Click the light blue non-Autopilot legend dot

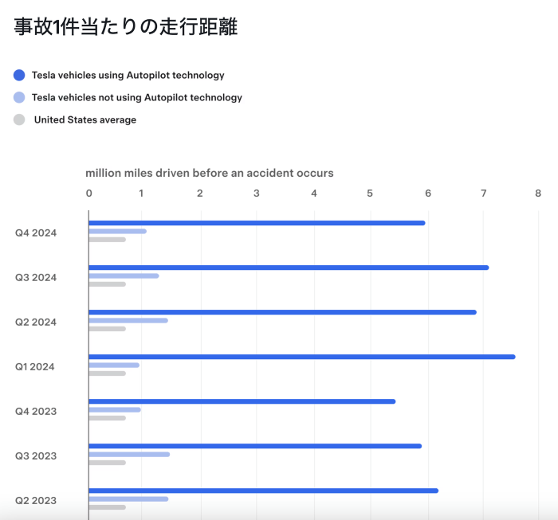(x=19, y=98)
